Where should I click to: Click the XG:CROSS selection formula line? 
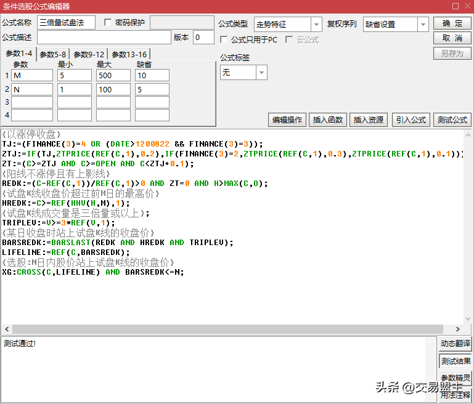click(93, 272)
